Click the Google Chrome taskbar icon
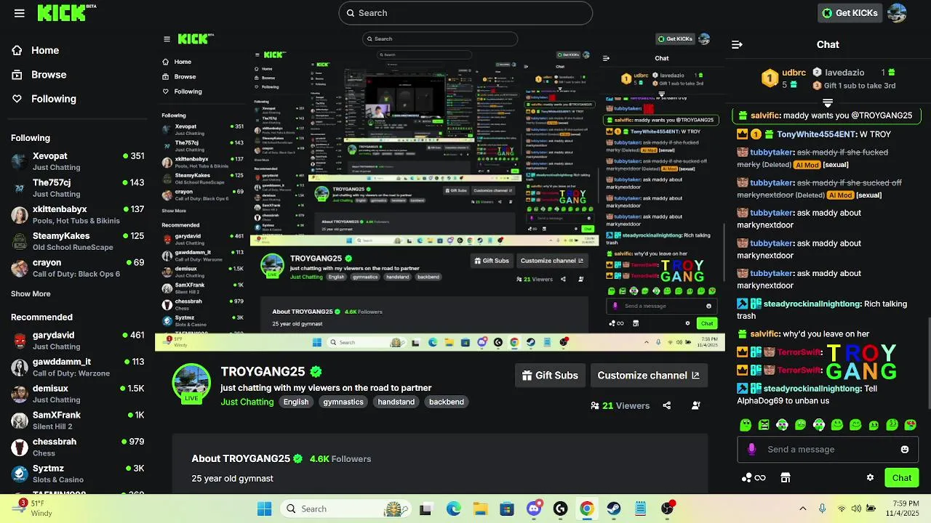 pos(587,508)
